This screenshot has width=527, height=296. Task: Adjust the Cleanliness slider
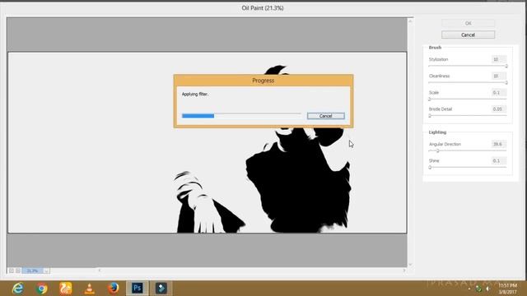pos(468,82)
